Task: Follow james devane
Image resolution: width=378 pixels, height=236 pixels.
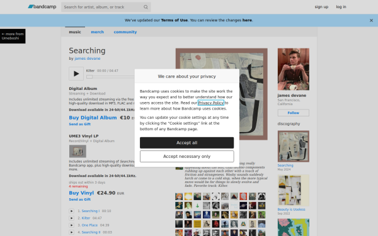Action: pos(294,113)
